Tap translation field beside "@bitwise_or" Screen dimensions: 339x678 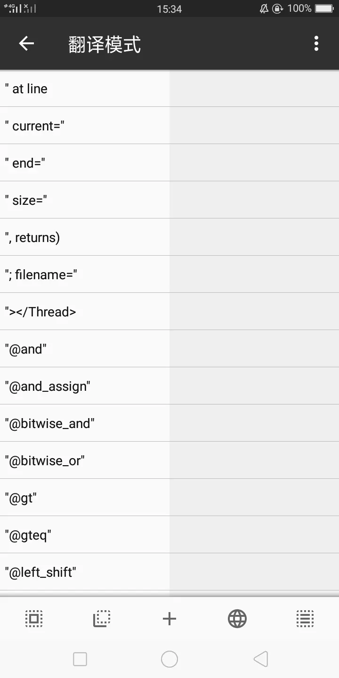click(254, 460)
